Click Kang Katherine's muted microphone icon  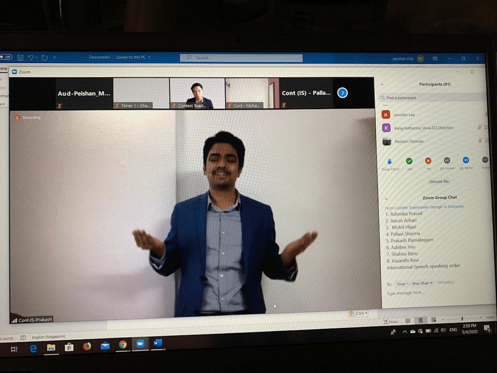click(479, 128)
